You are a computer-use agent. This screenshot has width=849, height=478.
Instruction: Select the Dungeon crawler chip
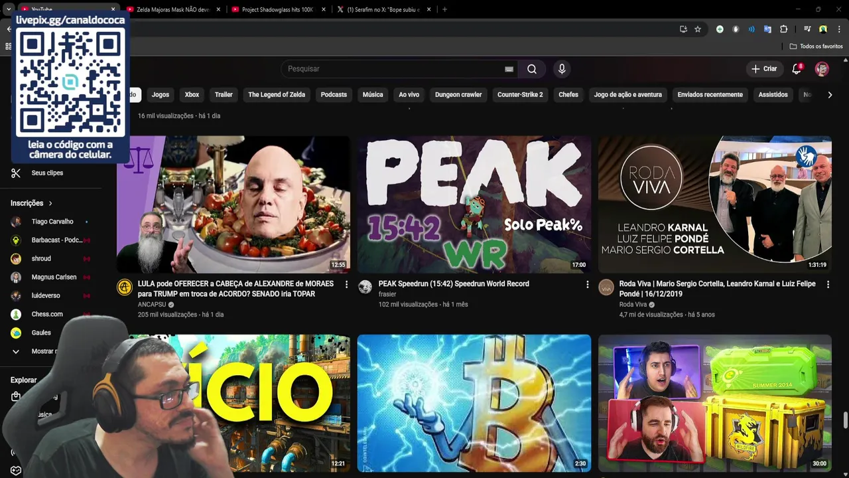pyautogui.click(x=458, y=95)
